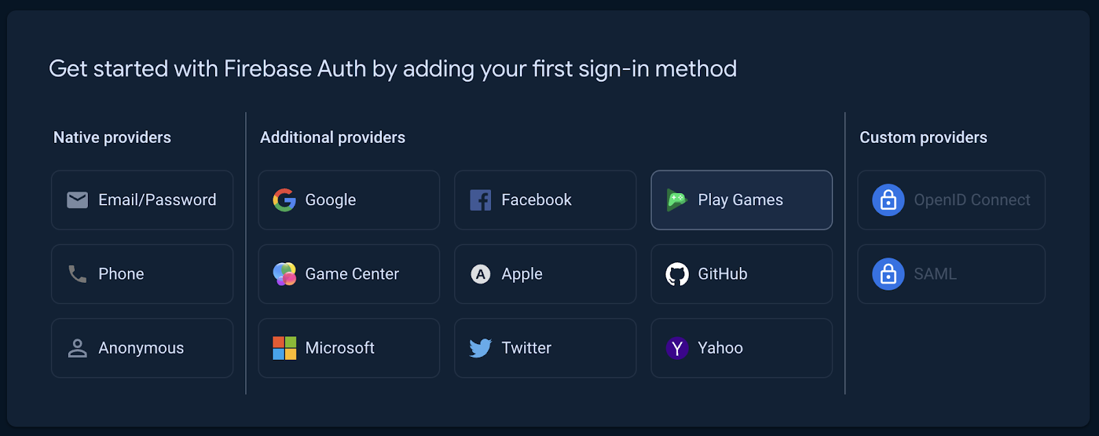Click the Facebook logo icon

(481, 200)
